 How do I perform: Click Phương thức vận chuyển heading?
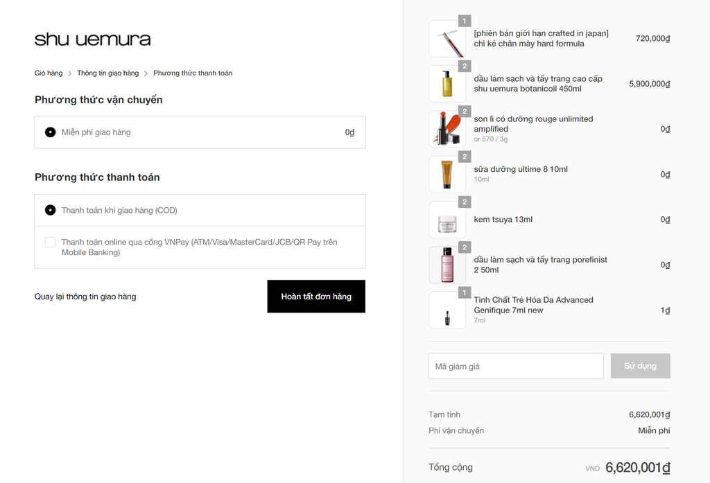point(98,100)
